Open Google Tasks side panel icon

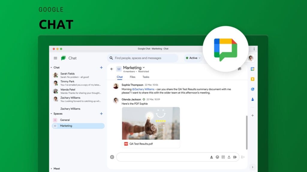[x=252, y=89]
